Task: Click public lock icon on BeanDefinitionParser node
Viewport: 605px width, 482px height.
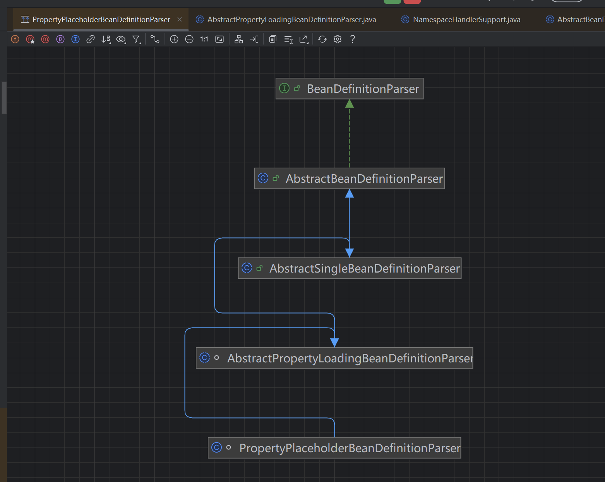Action: pyautogui.click(x=297, y=88)
